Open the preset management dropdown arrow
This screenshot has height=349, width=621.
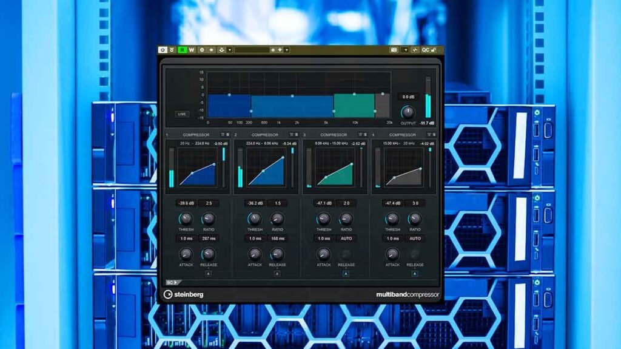(287, 50)
